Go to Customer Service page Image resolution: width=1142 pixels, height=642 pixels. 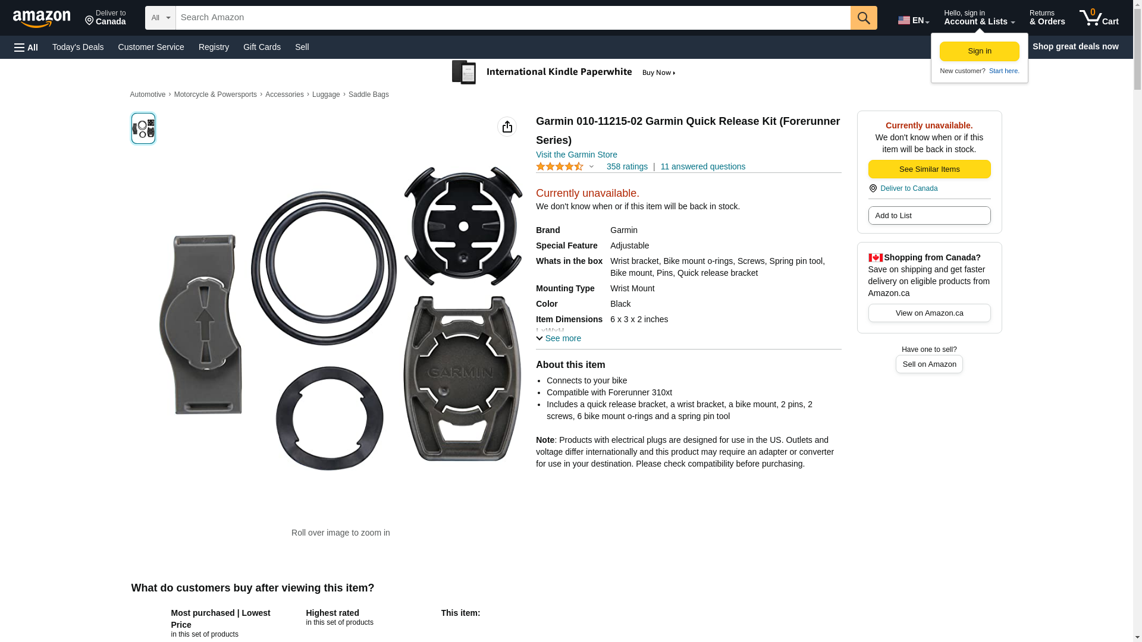coord(151,47)
